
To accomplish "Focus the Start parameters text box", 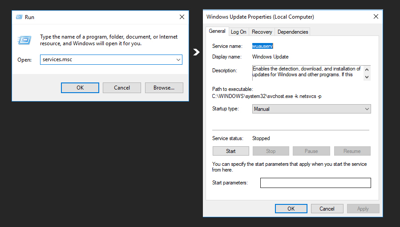I will (x=315, y=183).
